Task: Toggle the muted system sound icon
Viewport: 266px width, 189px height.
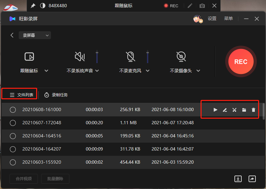Action: click(80, 57)
